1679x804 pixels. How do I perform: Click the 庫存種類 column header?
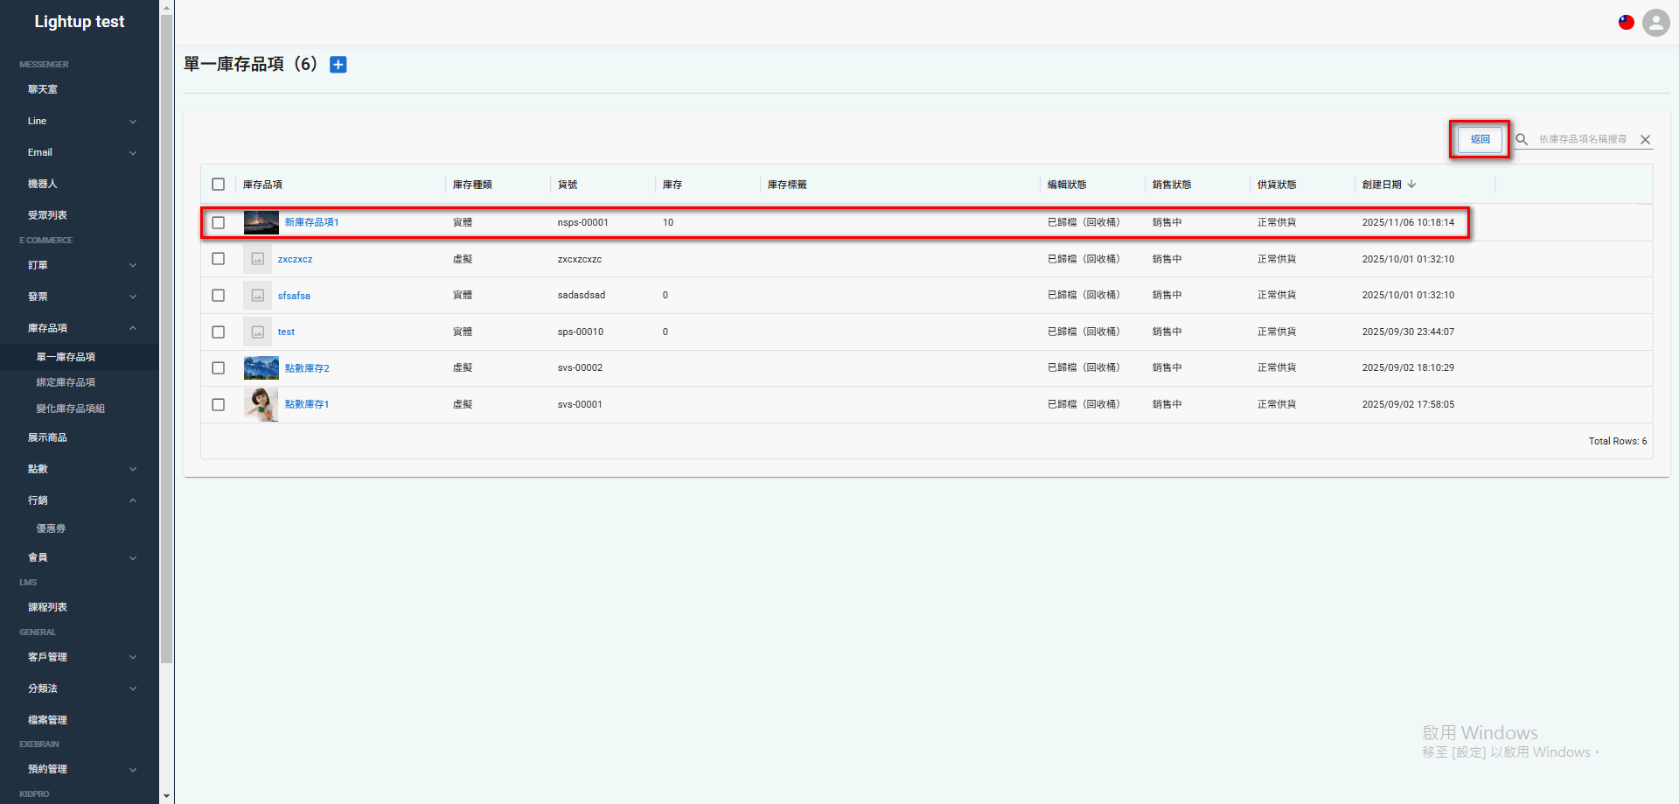pyautogui.click(x=472, y=185)
